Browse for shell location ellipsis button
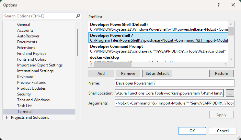Screen dimensions: 241x140 point(230,93)
